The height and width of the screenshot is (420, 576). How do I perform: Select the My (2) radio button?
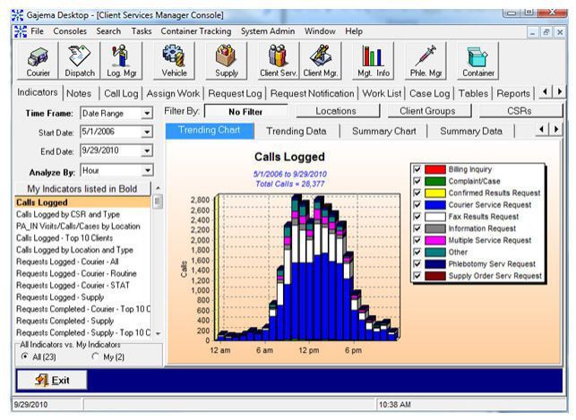(x=96, y=356)
